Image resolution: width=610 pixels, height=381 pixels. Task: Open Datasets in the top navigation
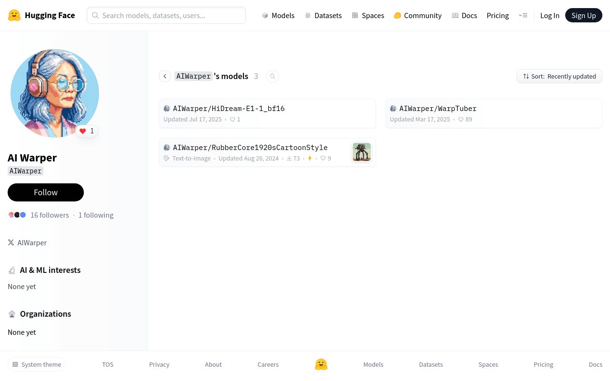tap(323, 15)
